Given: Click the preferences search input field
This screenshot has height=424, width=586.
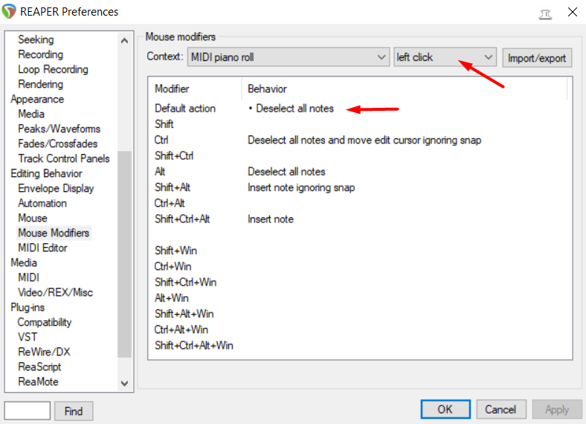Looking at the screenshot, I should click(28, 410).
